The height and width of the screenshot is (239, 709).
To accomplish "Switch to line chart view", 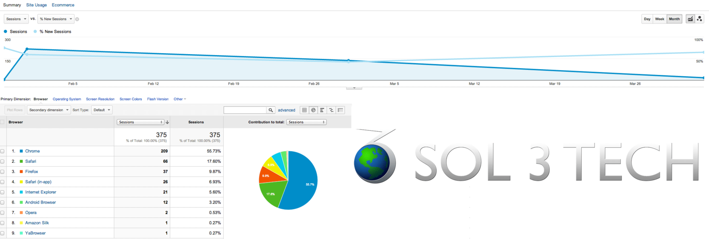I will [690, 19].
